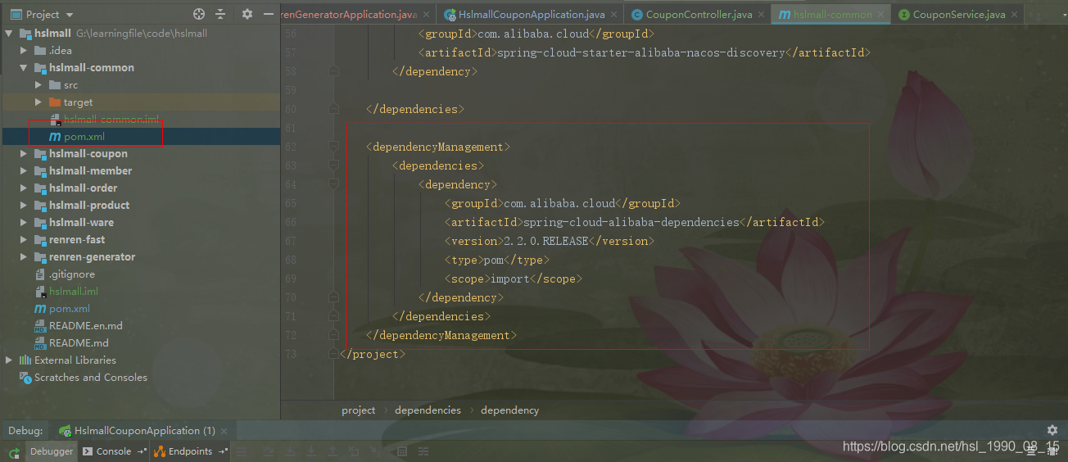
Task: Click the fold marker at line 72
Action: [x=333, y=336]
